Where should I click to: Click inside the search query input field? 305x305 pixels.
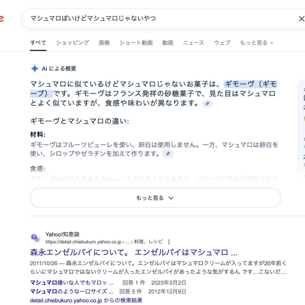[x=149, y=19]
